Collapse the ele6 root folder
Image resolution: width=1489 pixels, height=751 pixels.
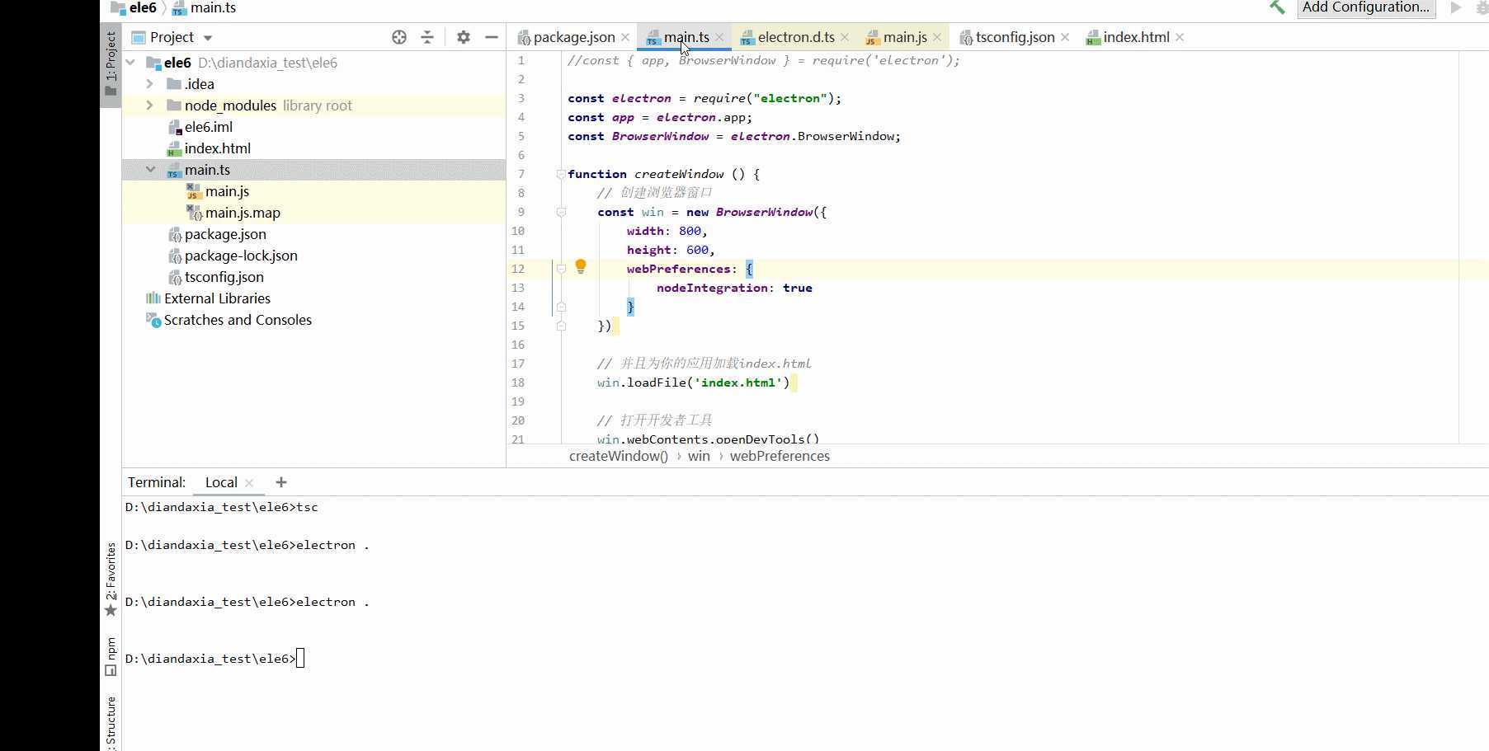[x=130, y=63]
